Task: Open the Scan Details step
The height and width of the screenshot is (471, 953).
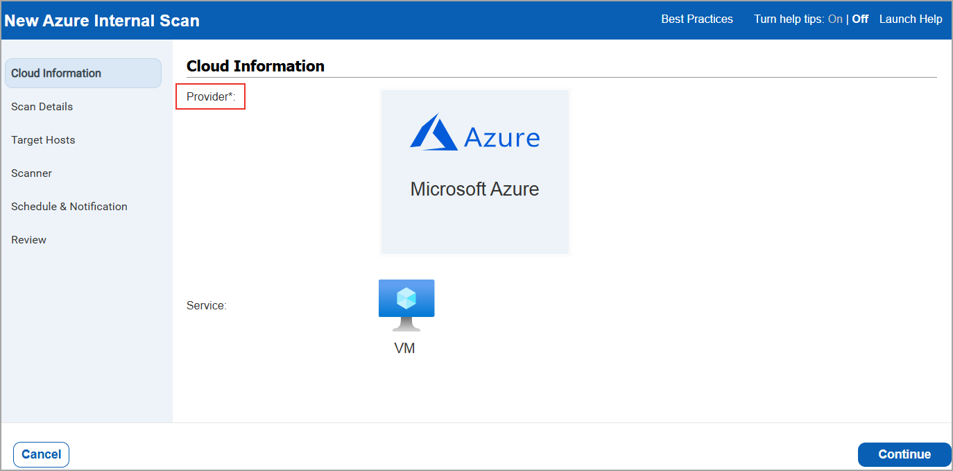Action: (x=42, y=106)
